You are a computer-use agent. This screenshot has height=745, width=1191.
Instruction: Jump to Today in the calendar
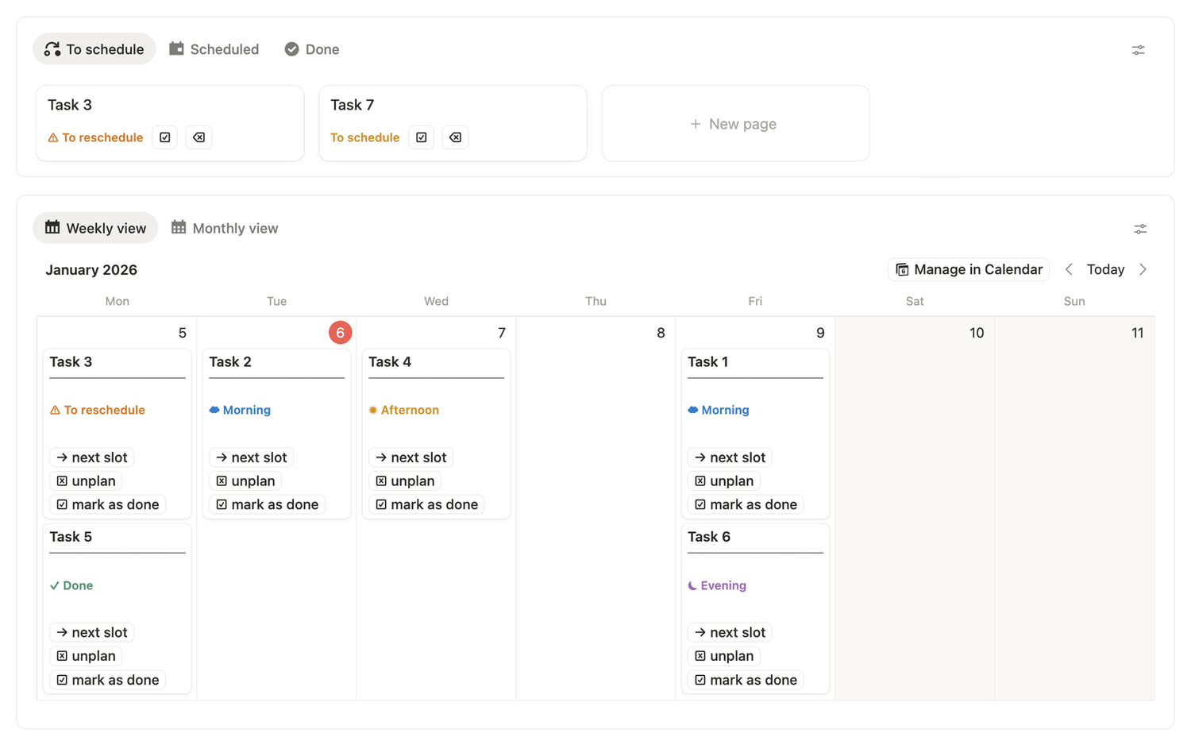1105,269
